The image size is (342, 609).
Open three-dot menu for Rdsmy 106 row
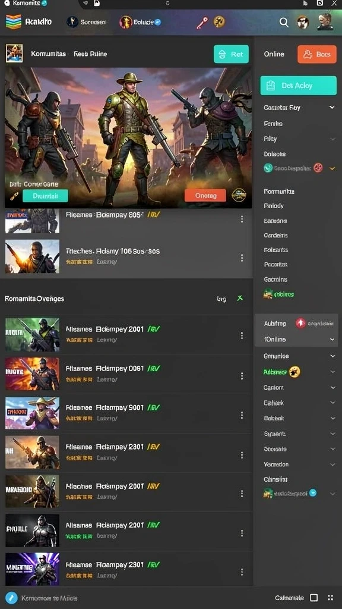coord(242,258)
